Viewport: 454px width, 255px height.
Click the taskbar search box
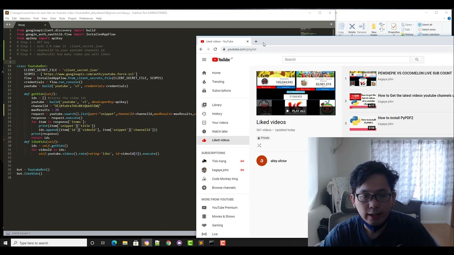(x=49, y=243)
